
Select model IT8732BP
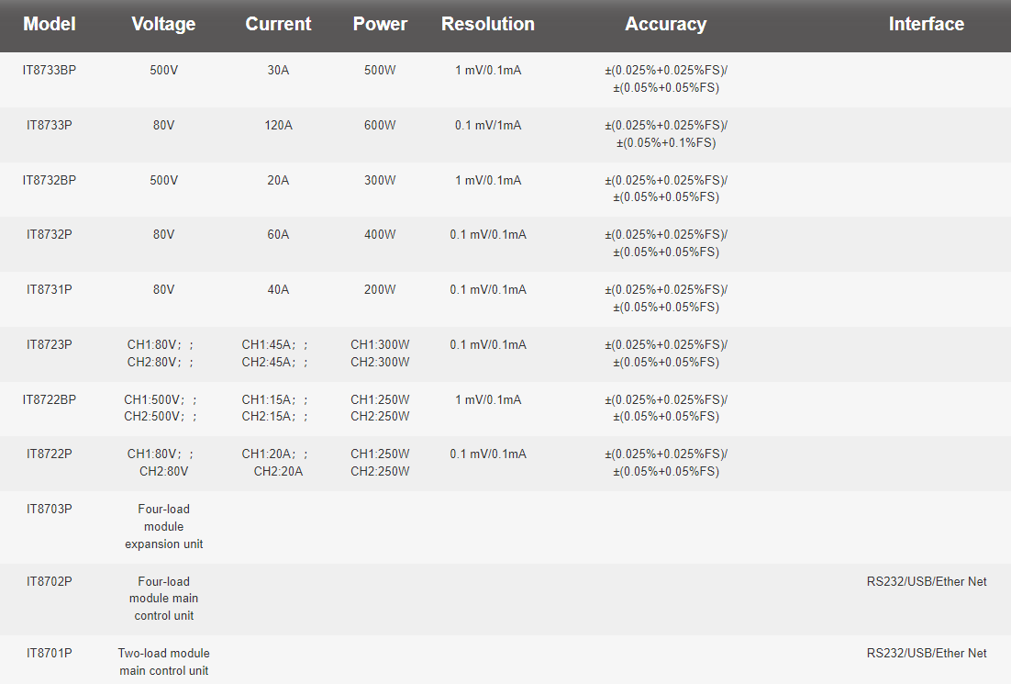click(49, 180)
